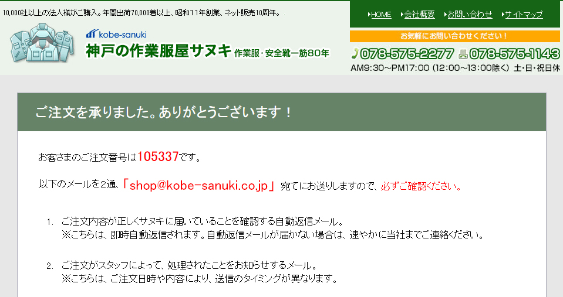The image size is (563, 297).
Task: Open the 会社概要 company overview page
Action: [419, 15]
